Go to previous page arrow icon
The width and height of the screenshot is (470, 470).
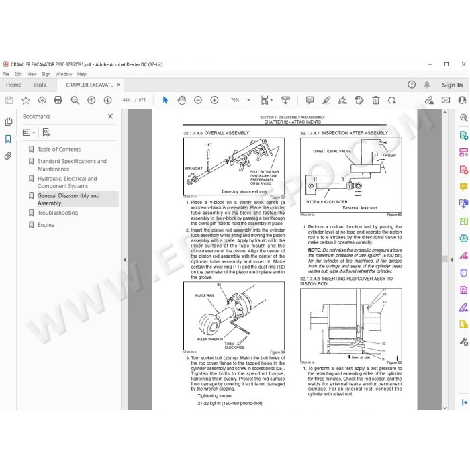(91, 100)
